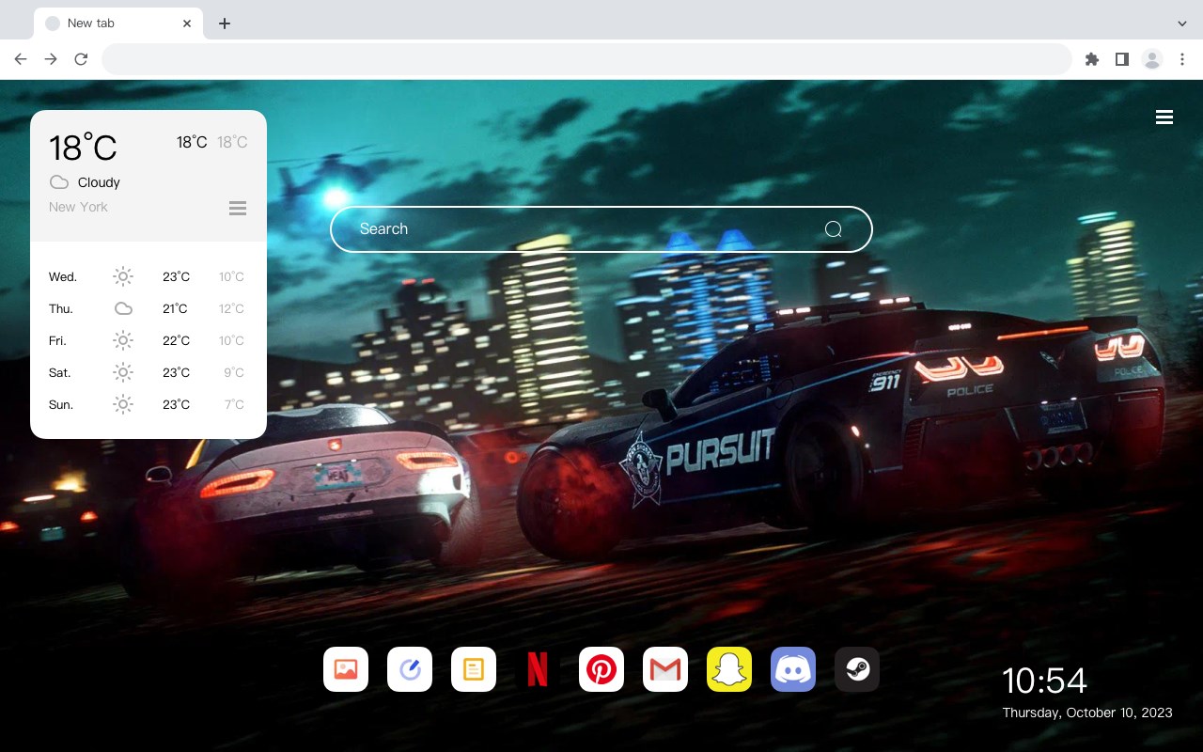Viewport: 1203px width, 752px height.
Task: Click the large 18°C current temperature
Action: pos(83,148)
